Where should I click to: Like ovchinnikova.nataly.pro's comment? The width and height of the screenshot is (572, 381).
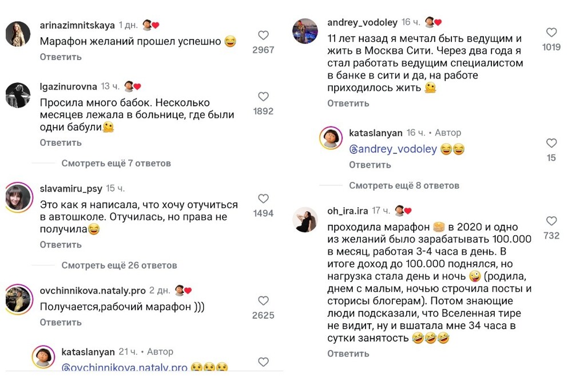tap(263, 300)
